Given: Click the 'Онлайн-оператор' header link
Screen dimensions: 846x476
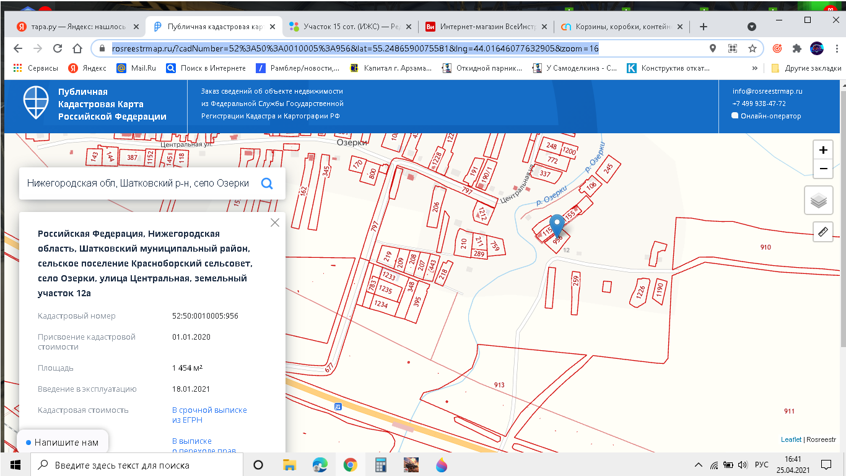Looking at the screenshot, I should 770,116.
